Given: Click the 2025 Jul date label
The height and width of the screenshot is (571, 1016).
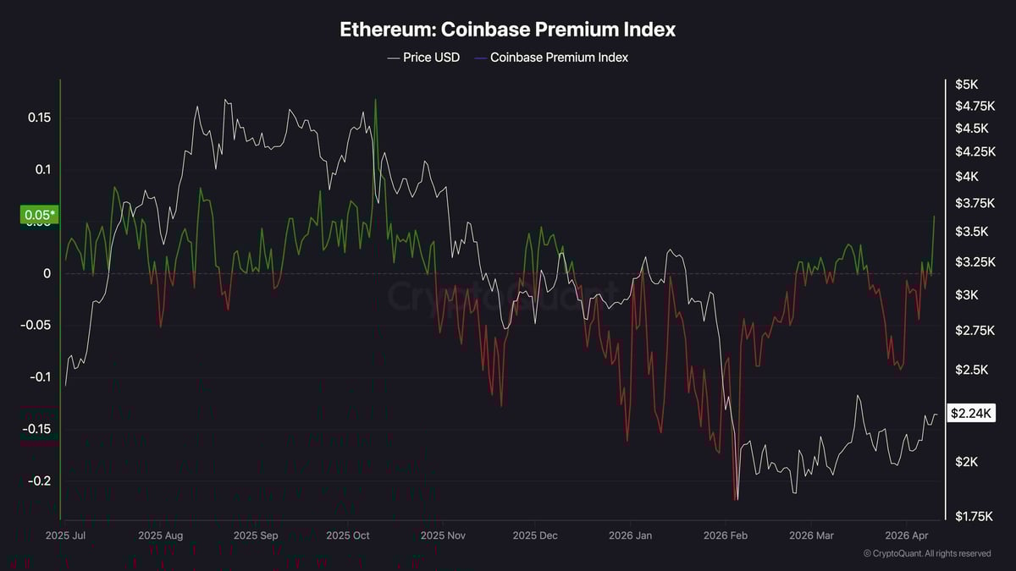Looking at the screenshot, I should [65, 535].
